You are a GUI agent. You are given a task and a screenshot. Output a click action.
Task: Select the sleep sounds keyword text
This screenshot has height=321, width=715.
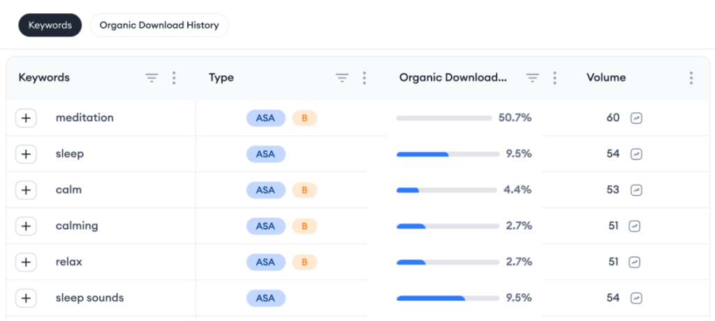pos(89,298)
